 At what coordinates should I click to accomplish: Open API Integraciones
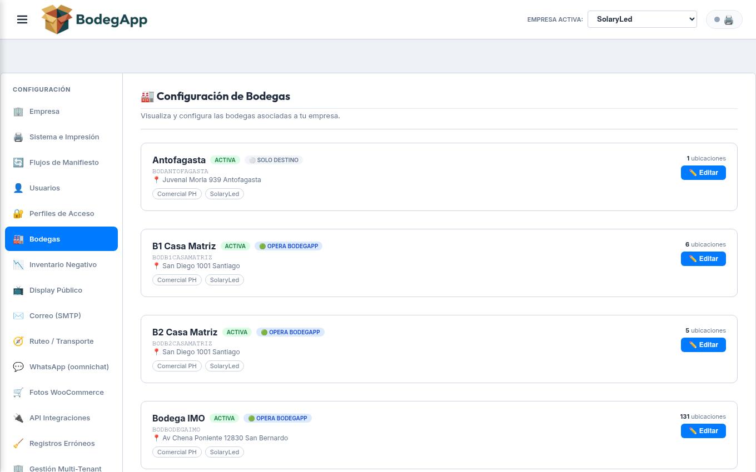pyautogui.click(x=61, y=418)
